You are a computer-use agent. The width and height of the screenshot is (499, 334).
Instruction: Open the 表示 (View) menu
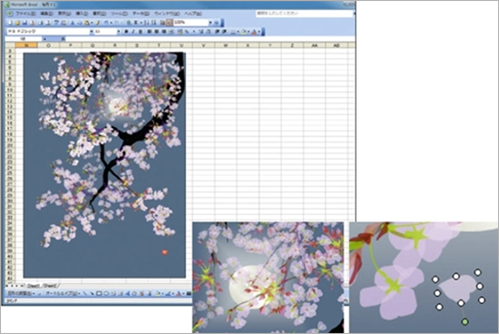64,14
